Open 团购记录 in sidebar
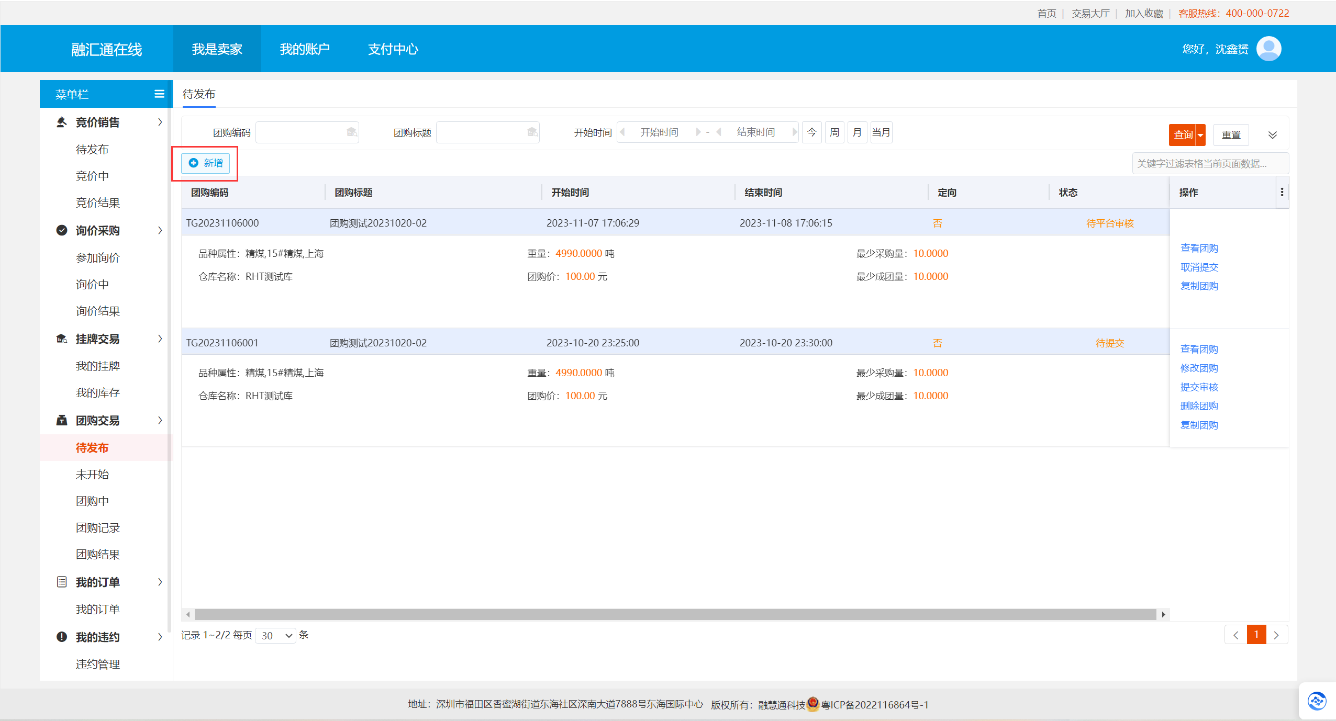This screenshot has height=721, width=1336. (98, 527)
